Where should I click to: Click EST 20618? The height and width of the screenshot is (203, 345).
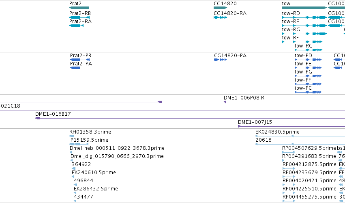pos(300,144)
